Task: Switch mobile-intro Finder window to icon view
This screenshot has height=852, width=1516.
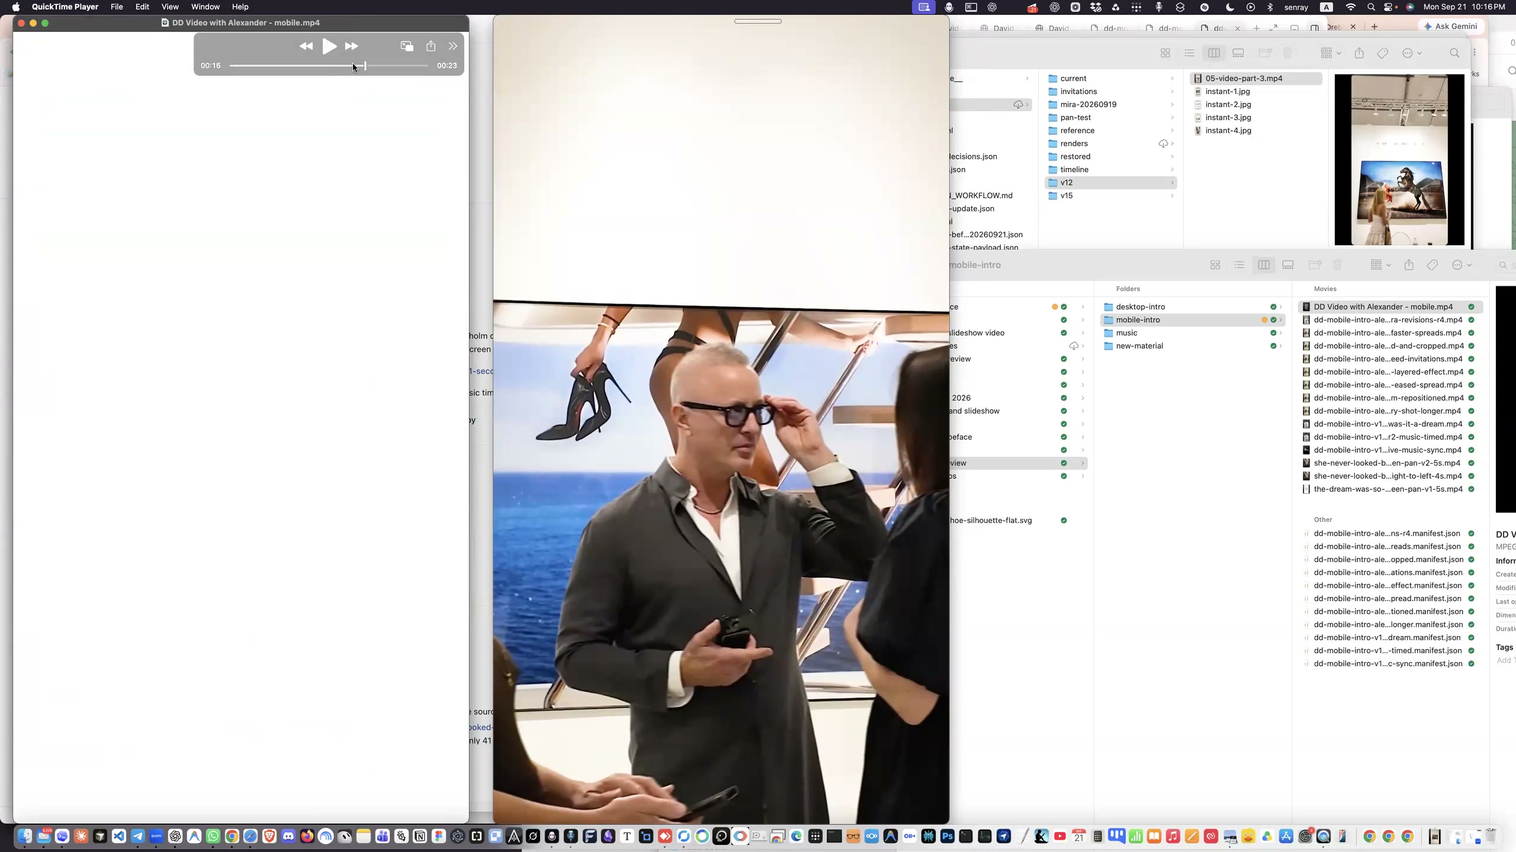Action: (1215, 265)
